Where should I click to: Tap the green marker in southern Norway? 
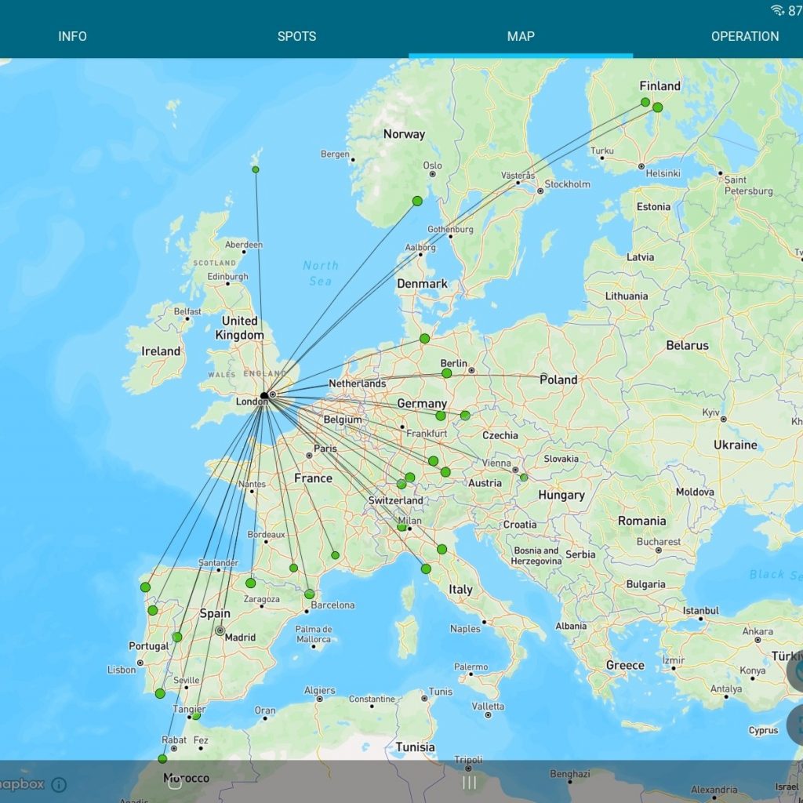tap(417, 202)
